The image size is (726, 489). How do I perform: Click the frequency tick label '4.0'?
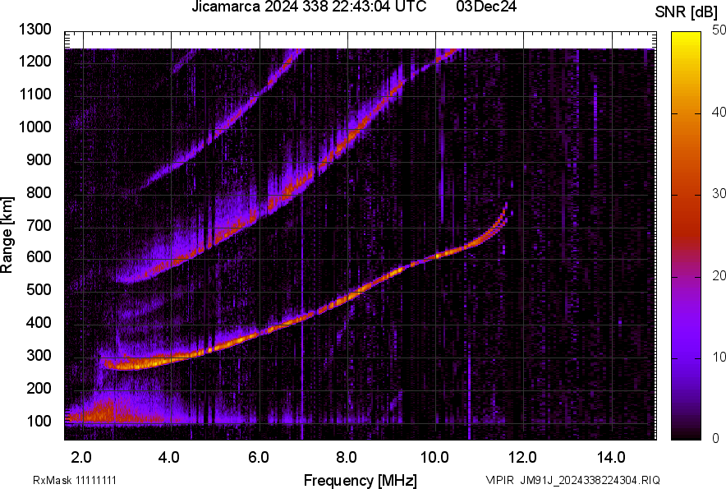(x=169, y=458)
